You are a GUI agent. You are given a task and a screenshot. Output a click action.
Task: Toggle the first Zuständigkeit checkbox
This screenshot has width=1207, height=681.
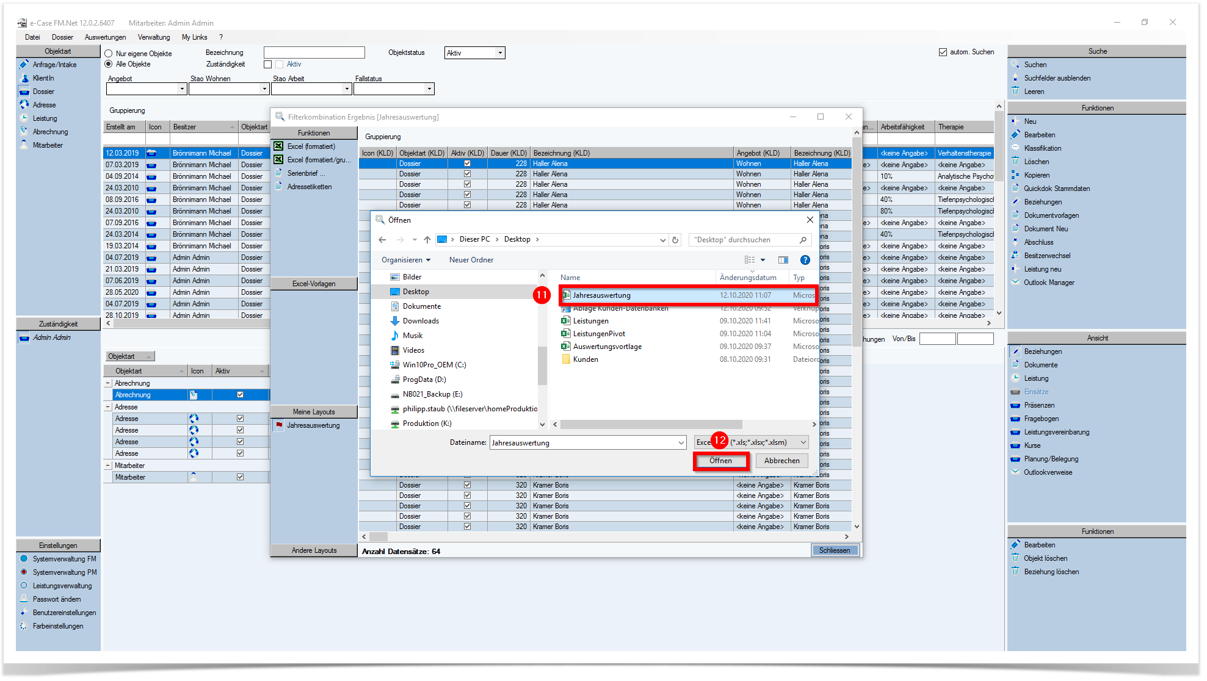click(x=267, y=64)
